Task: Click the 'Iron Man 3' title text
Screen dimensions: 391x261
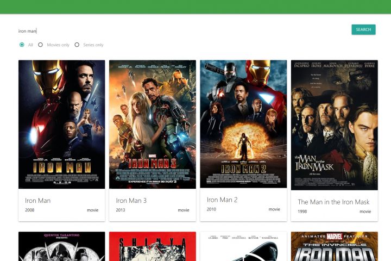Action: click(x=131, y=201)
